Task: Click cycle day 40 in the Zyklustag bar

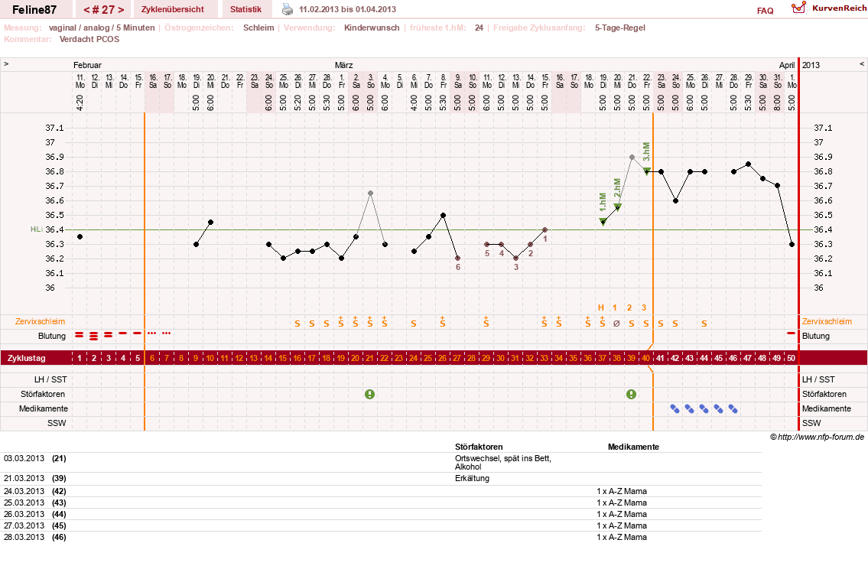Action: 645,358
